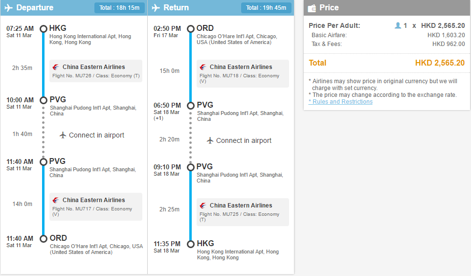Click the return Total 19h 45m badge
471x276 pixels.
pos(266,8)
